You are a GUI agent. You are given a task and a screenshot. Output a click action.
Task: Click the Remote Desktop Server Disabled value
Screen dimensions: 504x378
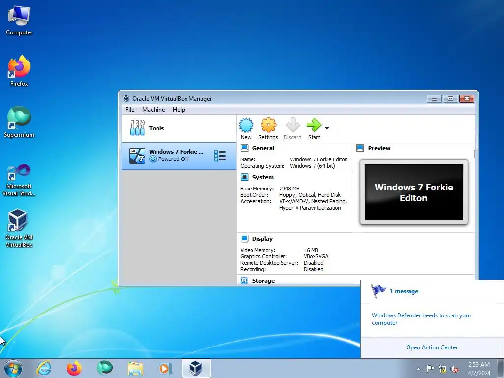tap(314, 263)
